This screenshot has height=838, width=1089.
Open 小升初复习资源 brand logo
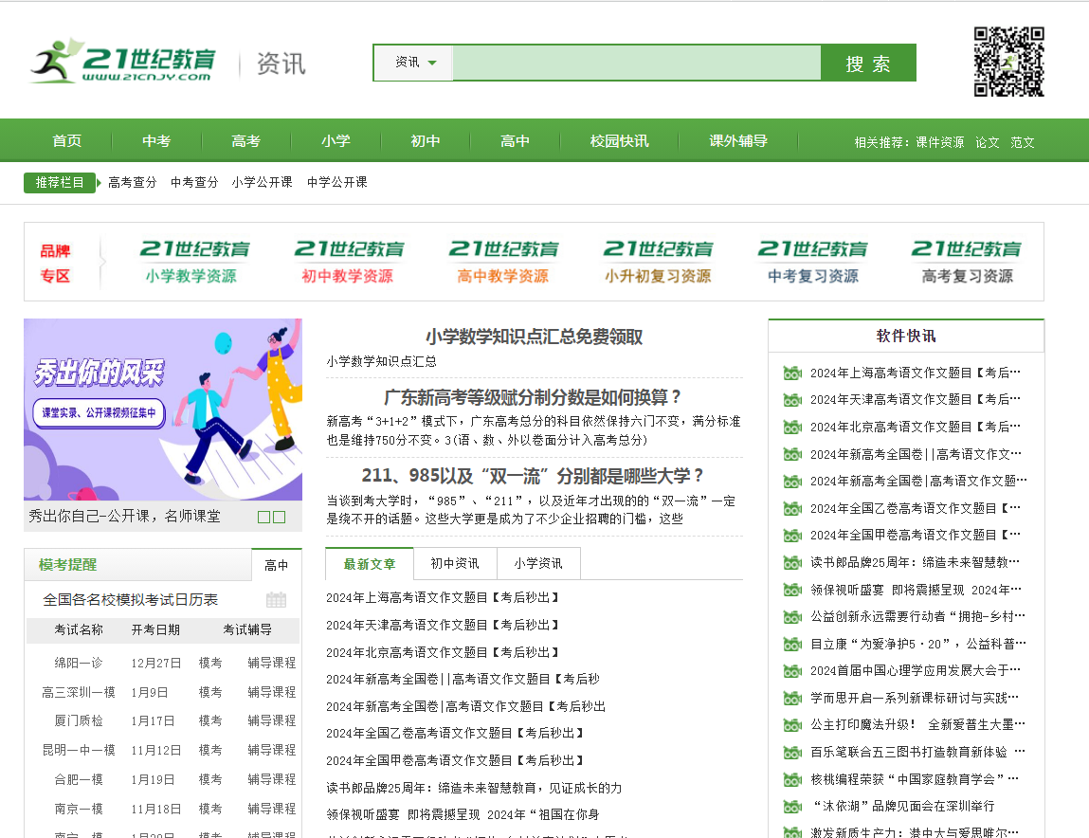[658, 262]
